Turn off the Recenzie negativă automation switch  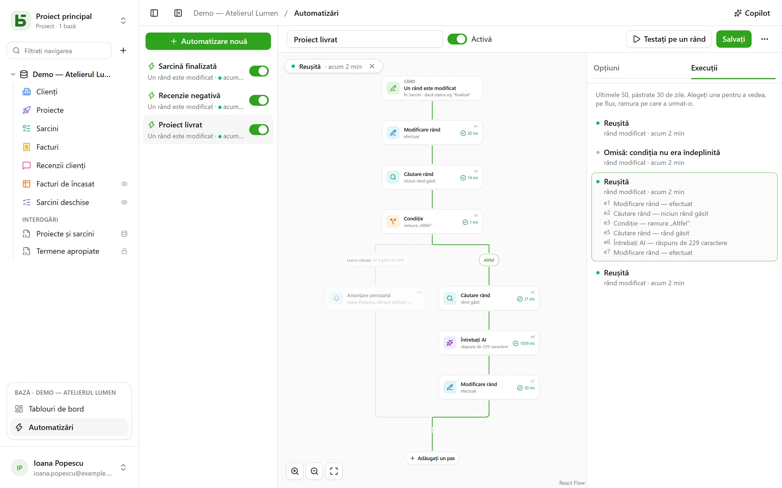point(259,100)
